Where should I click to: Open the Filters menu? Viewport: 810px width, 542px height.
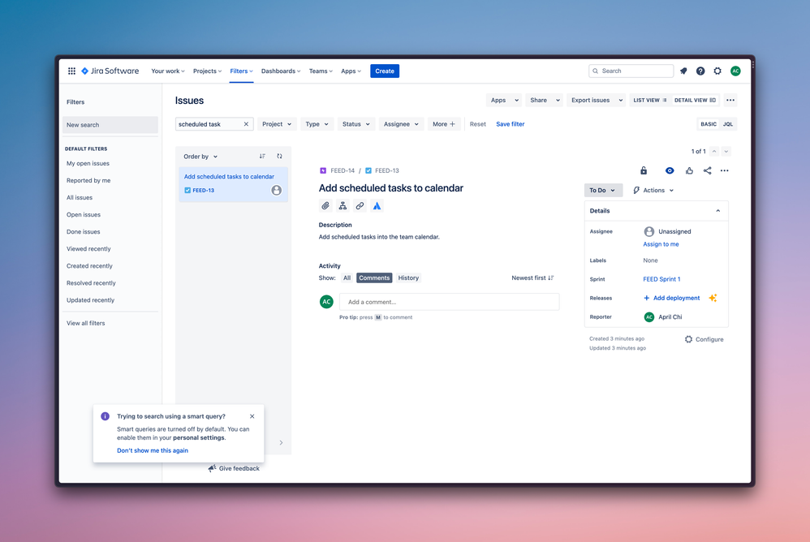[x=241, y=71]
